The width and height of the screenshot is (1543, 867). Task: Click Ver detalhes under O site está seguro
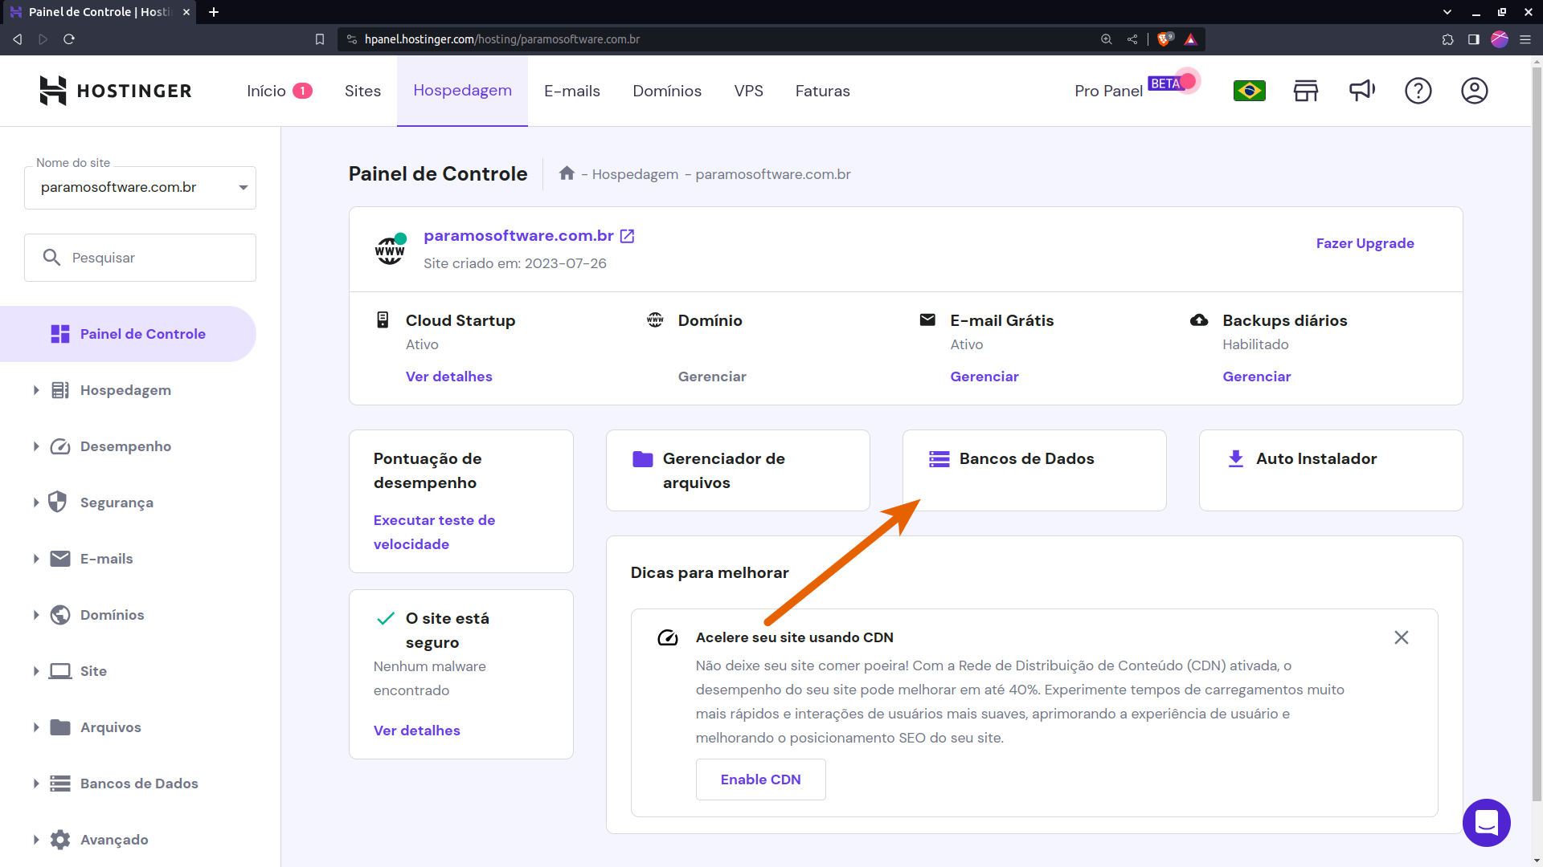point(416,731)
